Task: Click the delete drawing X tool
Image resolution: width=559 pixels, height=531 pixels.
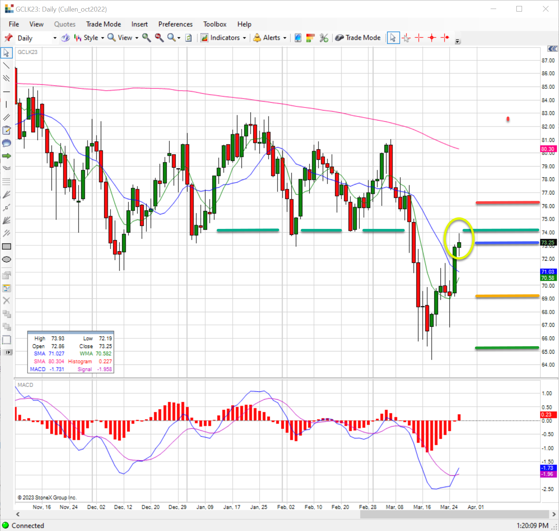Action: pos(6,301)
